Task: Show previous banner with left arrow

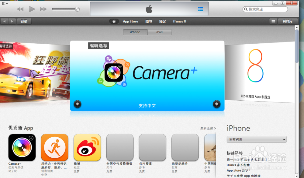Action: (x=78, y=104)
